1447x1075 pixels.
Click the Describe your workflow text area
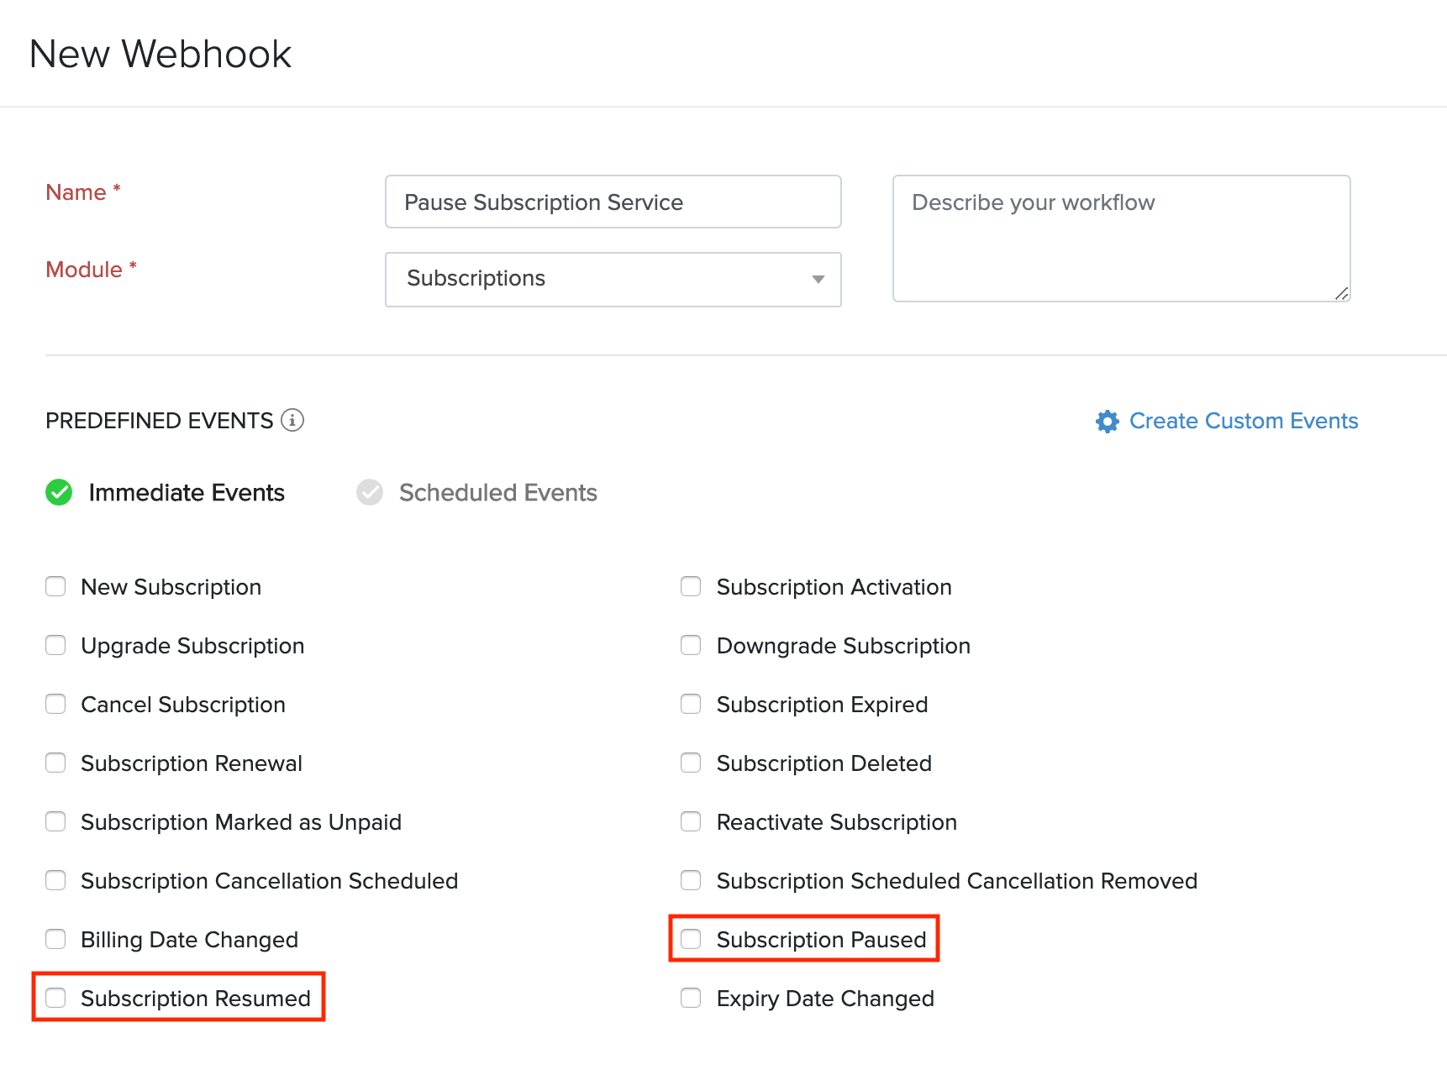click(x=1121, y=238)
